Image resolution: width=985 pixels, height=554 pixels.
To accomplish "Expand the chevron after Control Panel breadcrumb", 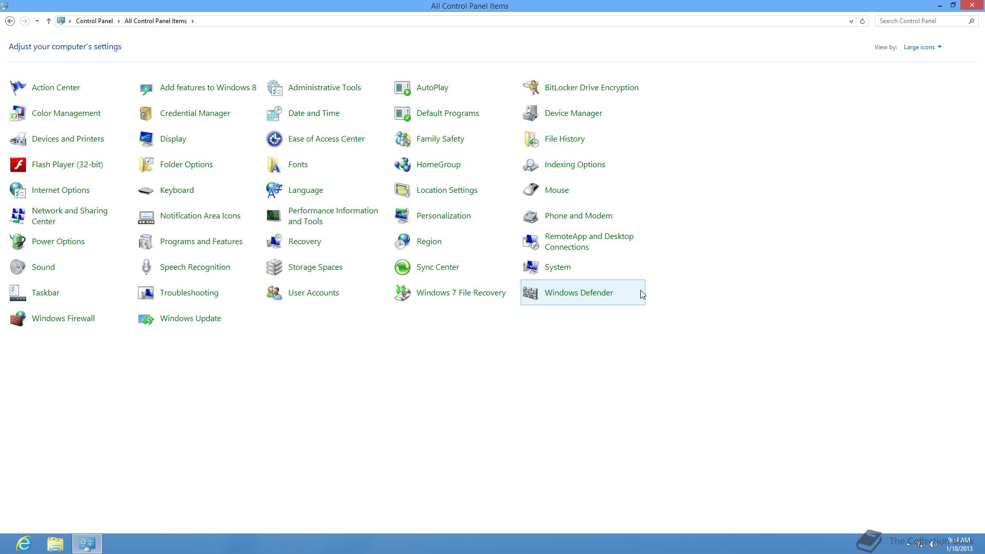I will pyautogui.click(x=119, y=21).
